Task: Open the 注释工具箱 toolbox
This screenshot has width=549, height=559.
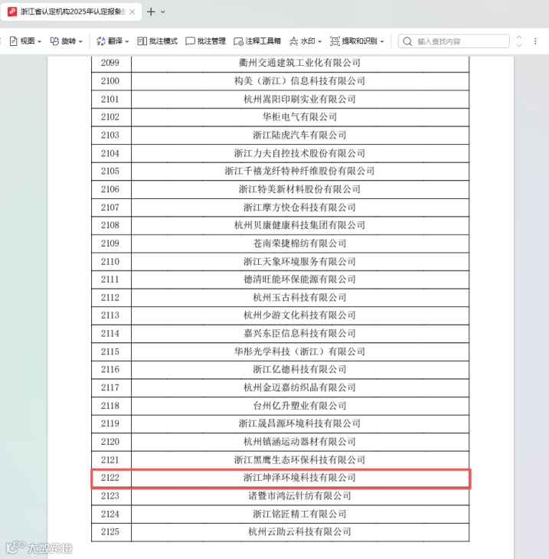Action: click(257, 41)
